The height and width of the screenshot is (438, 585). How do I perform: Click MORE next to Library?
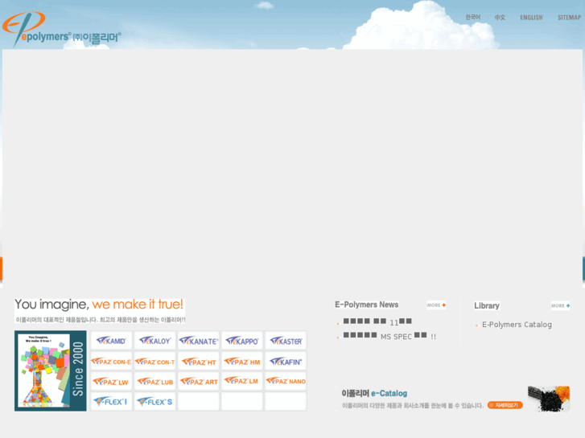[560, 305]
